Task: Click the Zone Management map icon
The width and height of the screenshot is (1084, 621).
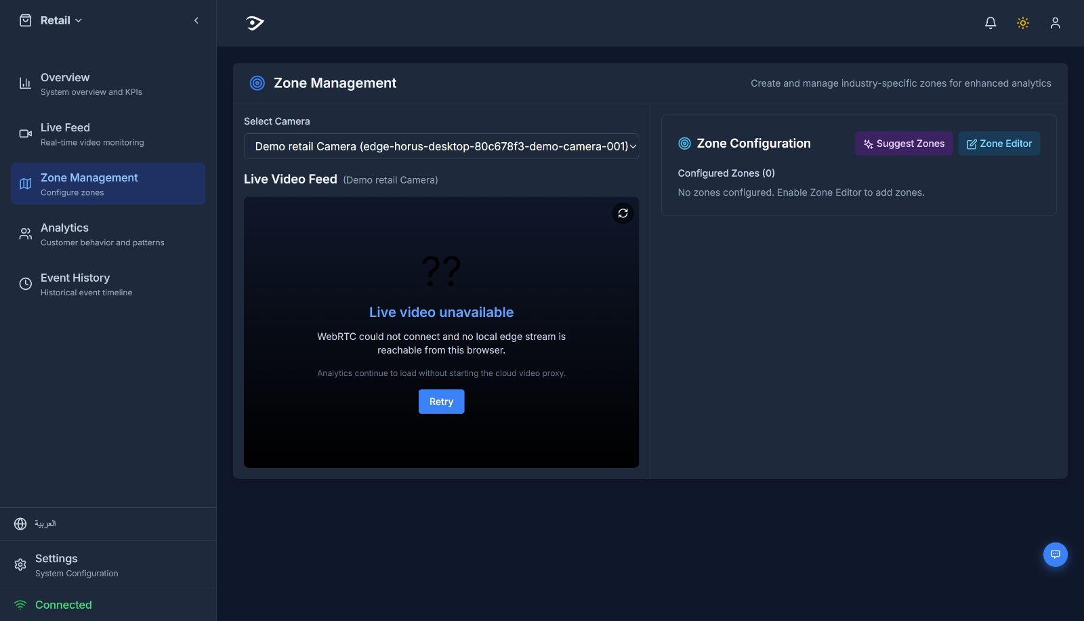Action: pyautogui.click(x=25, y=184)
